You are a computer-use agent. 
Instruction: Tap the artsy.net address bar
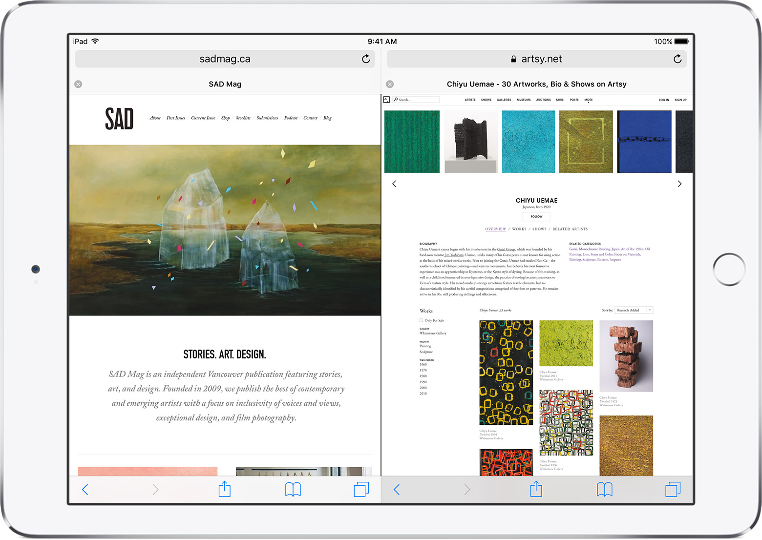point(536,59)
